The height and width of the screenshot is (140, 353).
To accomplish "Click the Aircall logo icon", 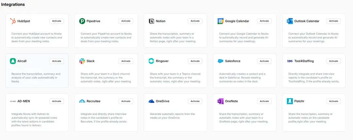I will [x=13, y=61].
